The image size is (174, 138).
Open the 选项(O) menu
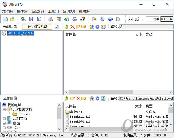pos(69,11)
